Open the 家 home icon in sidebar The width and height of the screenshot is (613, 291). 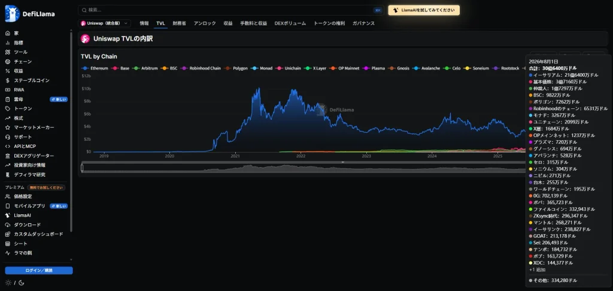point(7,34)
